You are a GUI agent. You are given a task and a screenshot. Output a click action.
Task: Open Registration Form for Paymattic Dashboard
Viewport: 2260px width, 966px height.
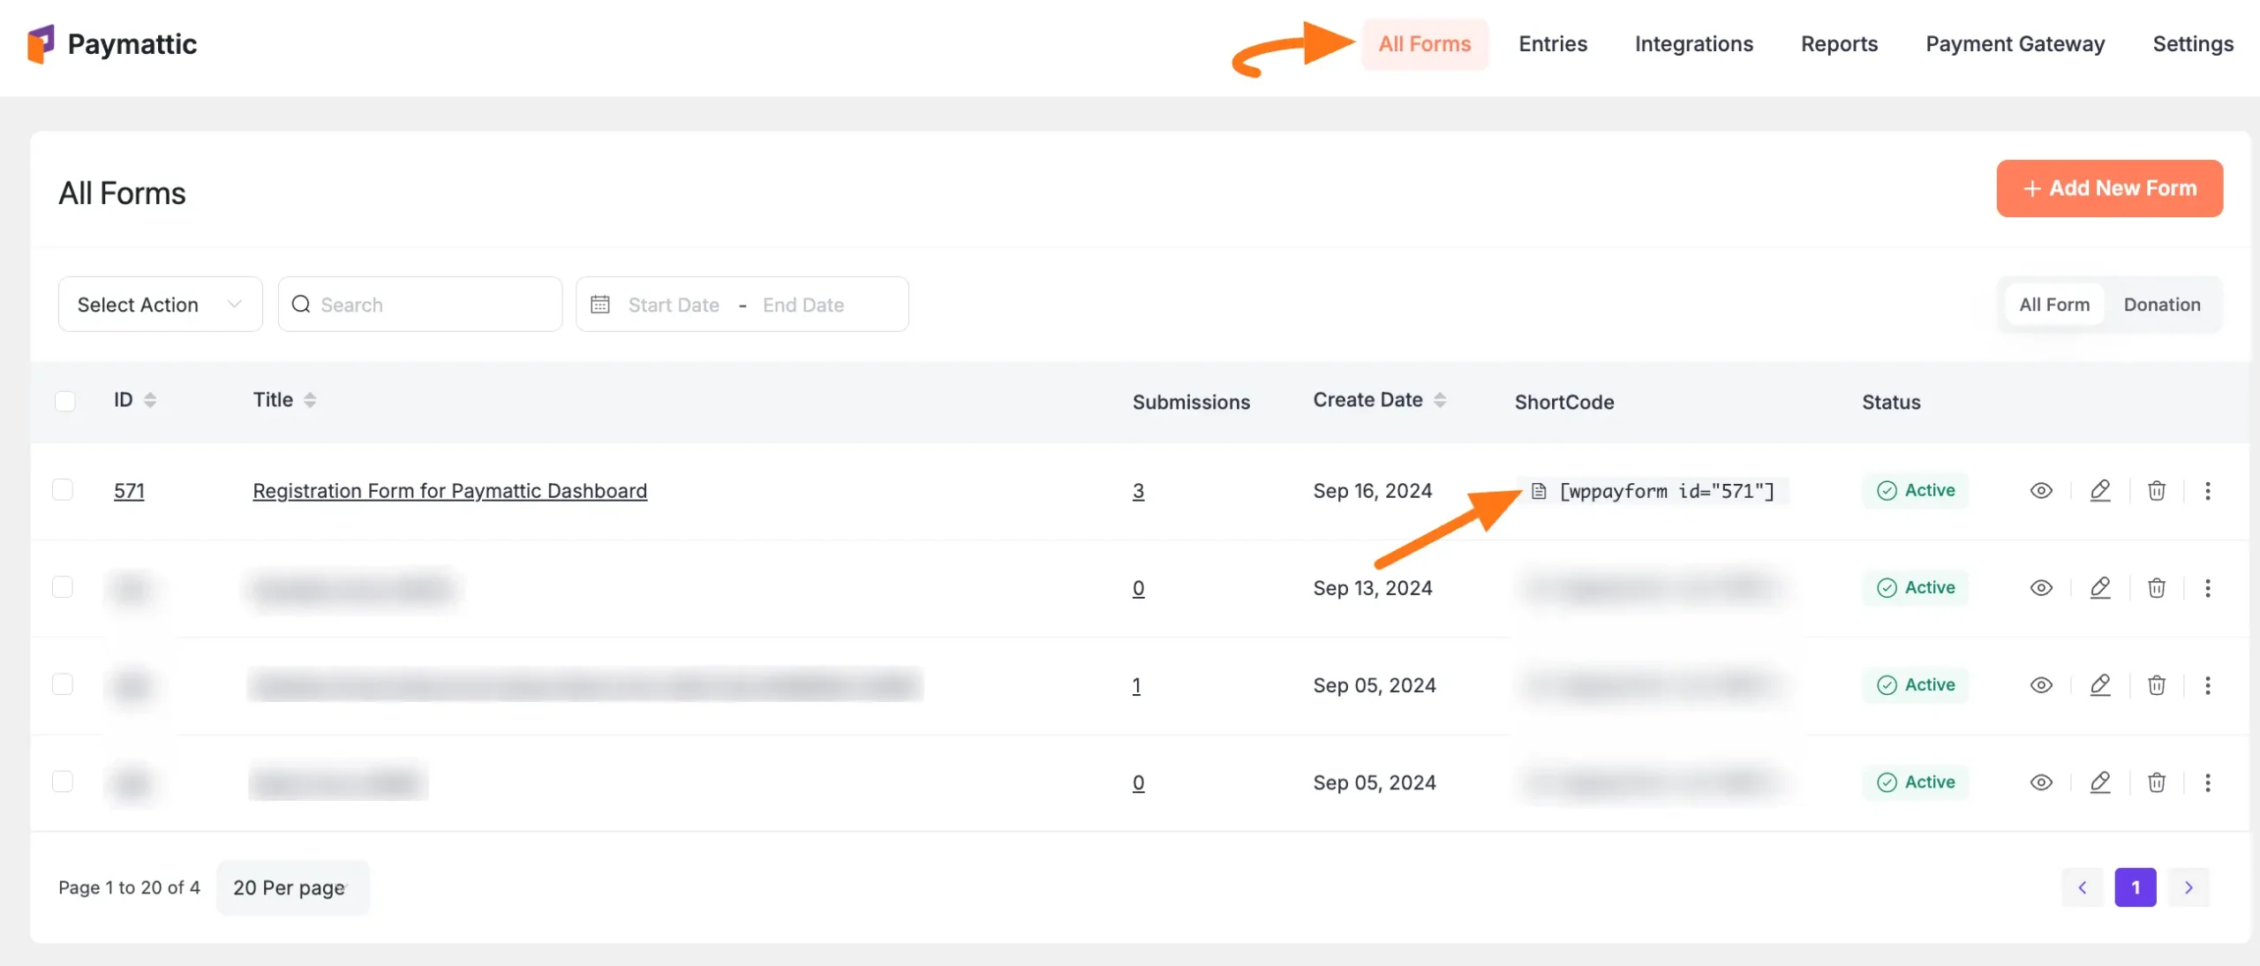point(449,491)
